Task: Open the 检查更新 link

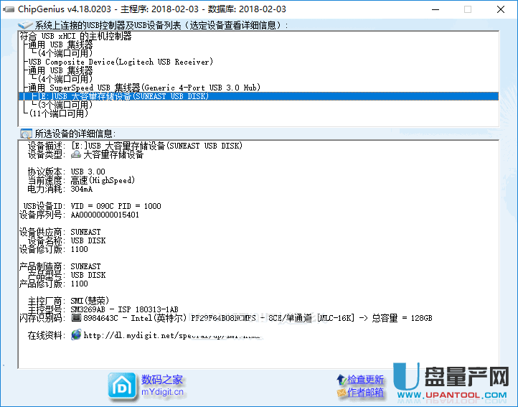Action: point(365,380)
